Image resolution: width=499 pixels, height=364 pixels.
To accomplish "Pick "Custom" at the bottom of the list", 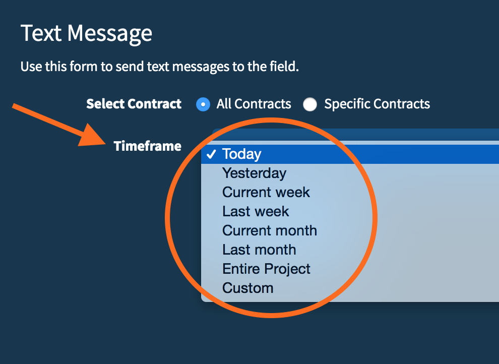I will pos(247,288).
